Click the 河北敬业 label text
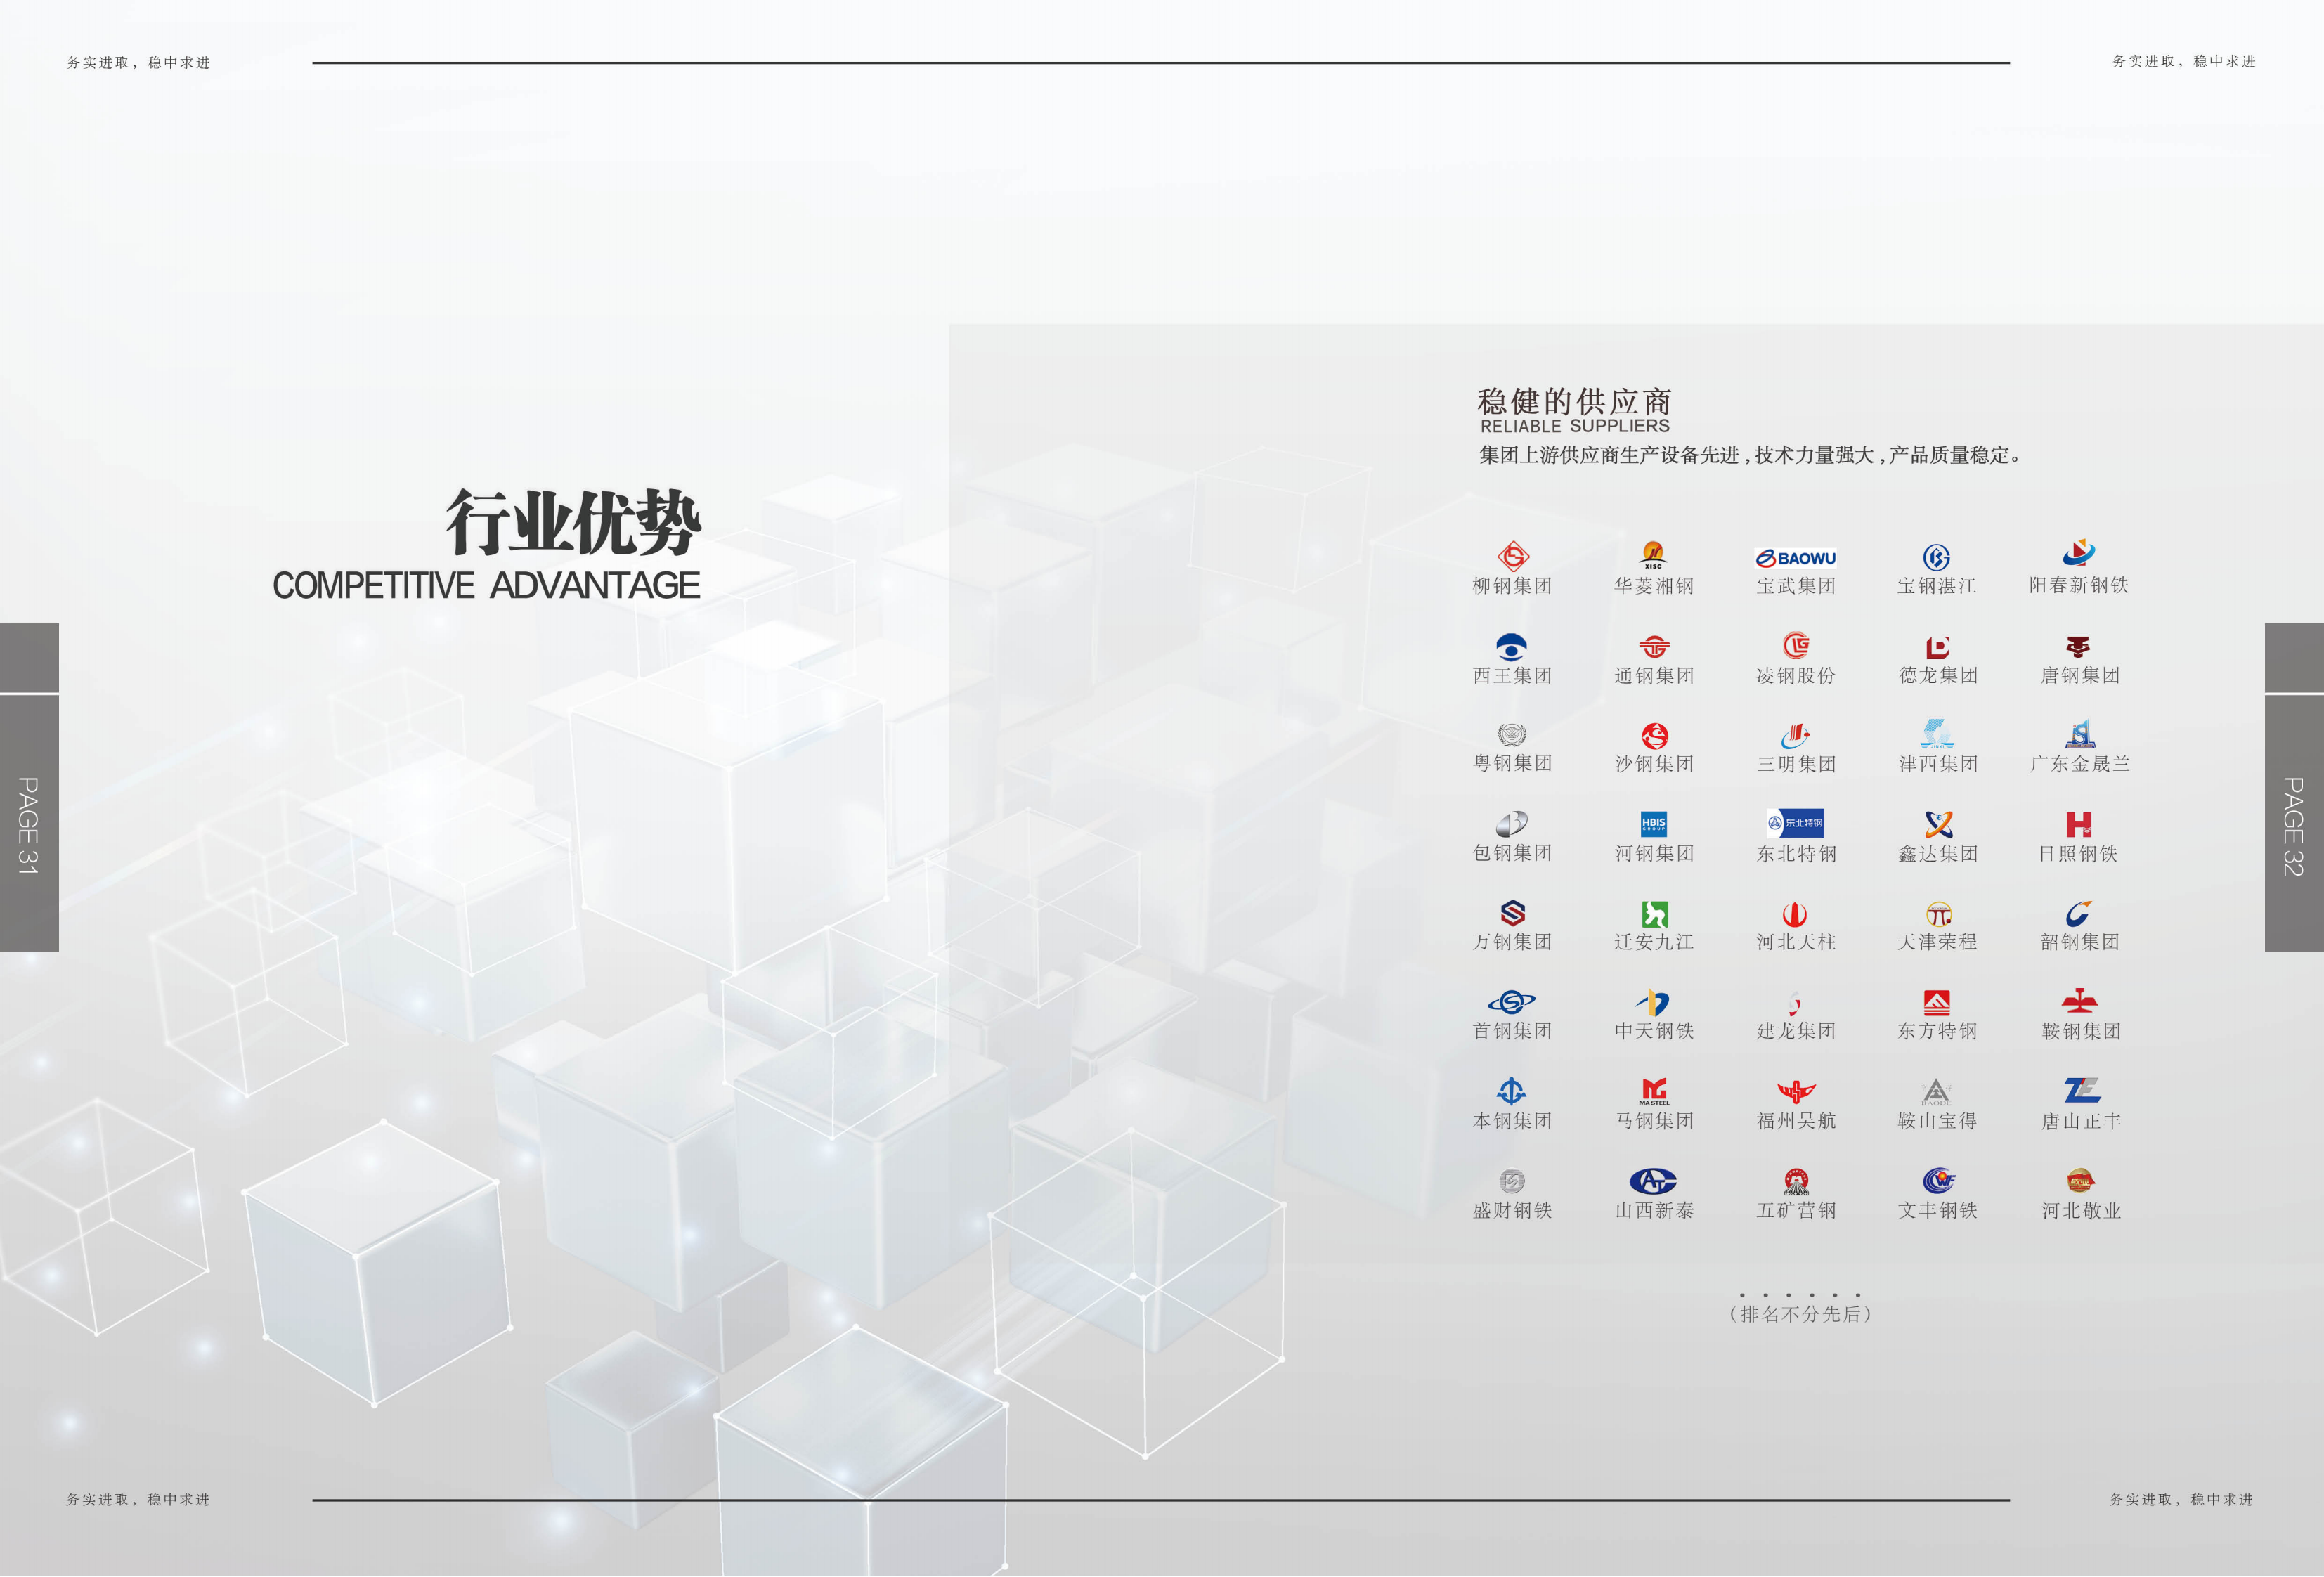The width and height of the screenshot is (2324, 1577). 2081,1211
